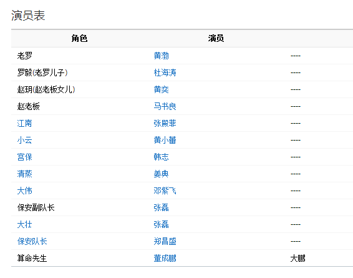
Task: Select the role text 算命先生
Action: coord(32,258)
